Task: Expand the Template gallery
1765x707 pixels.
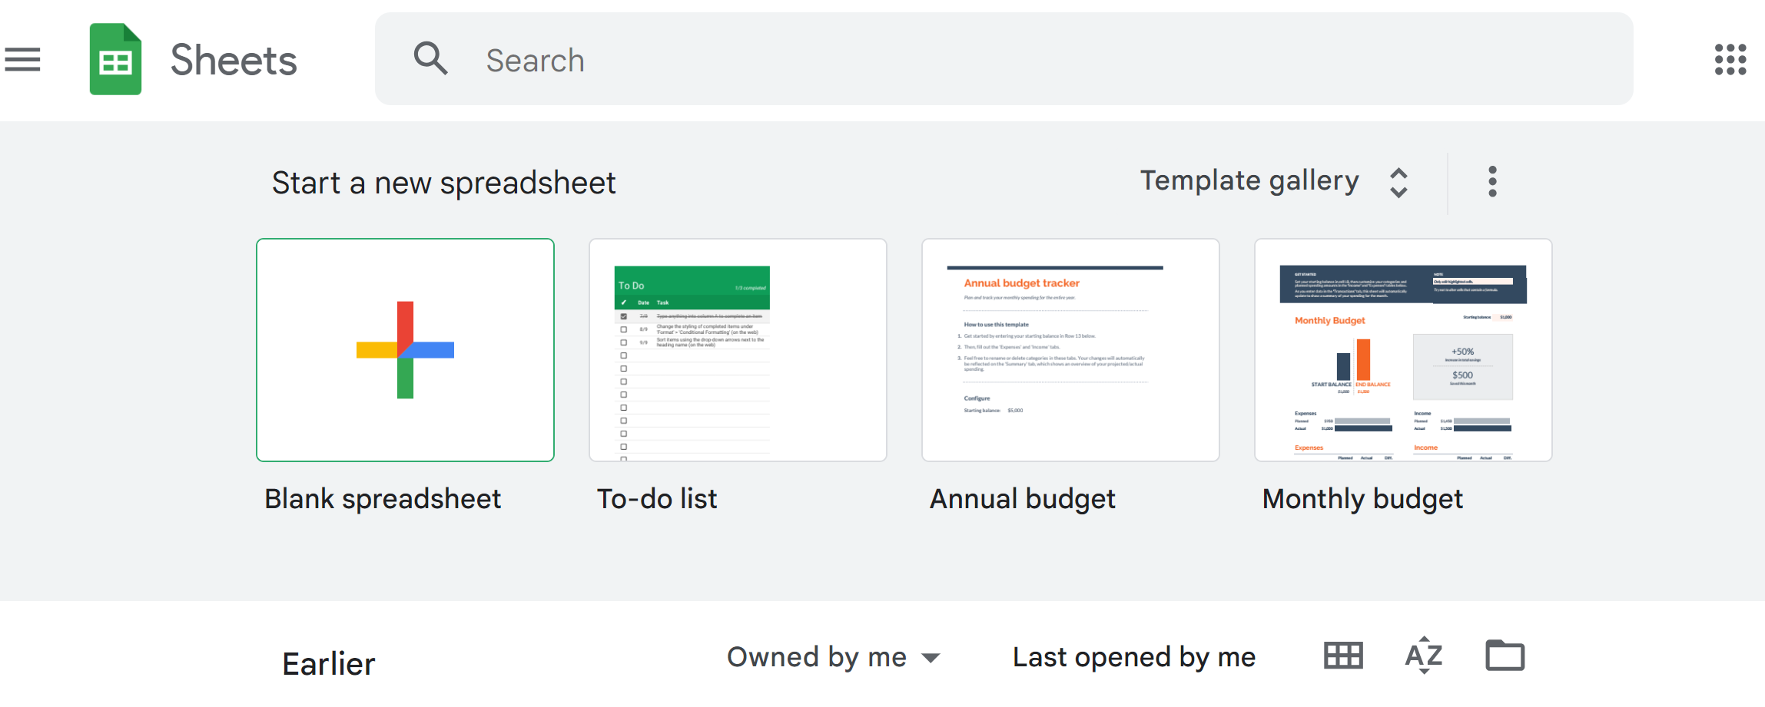Action: tap(1274, 182)
